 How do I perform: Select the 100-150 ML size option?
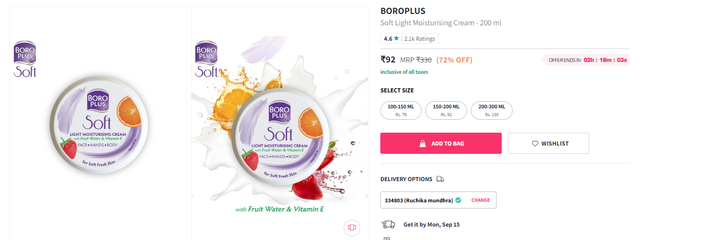[x=401, y=110]
